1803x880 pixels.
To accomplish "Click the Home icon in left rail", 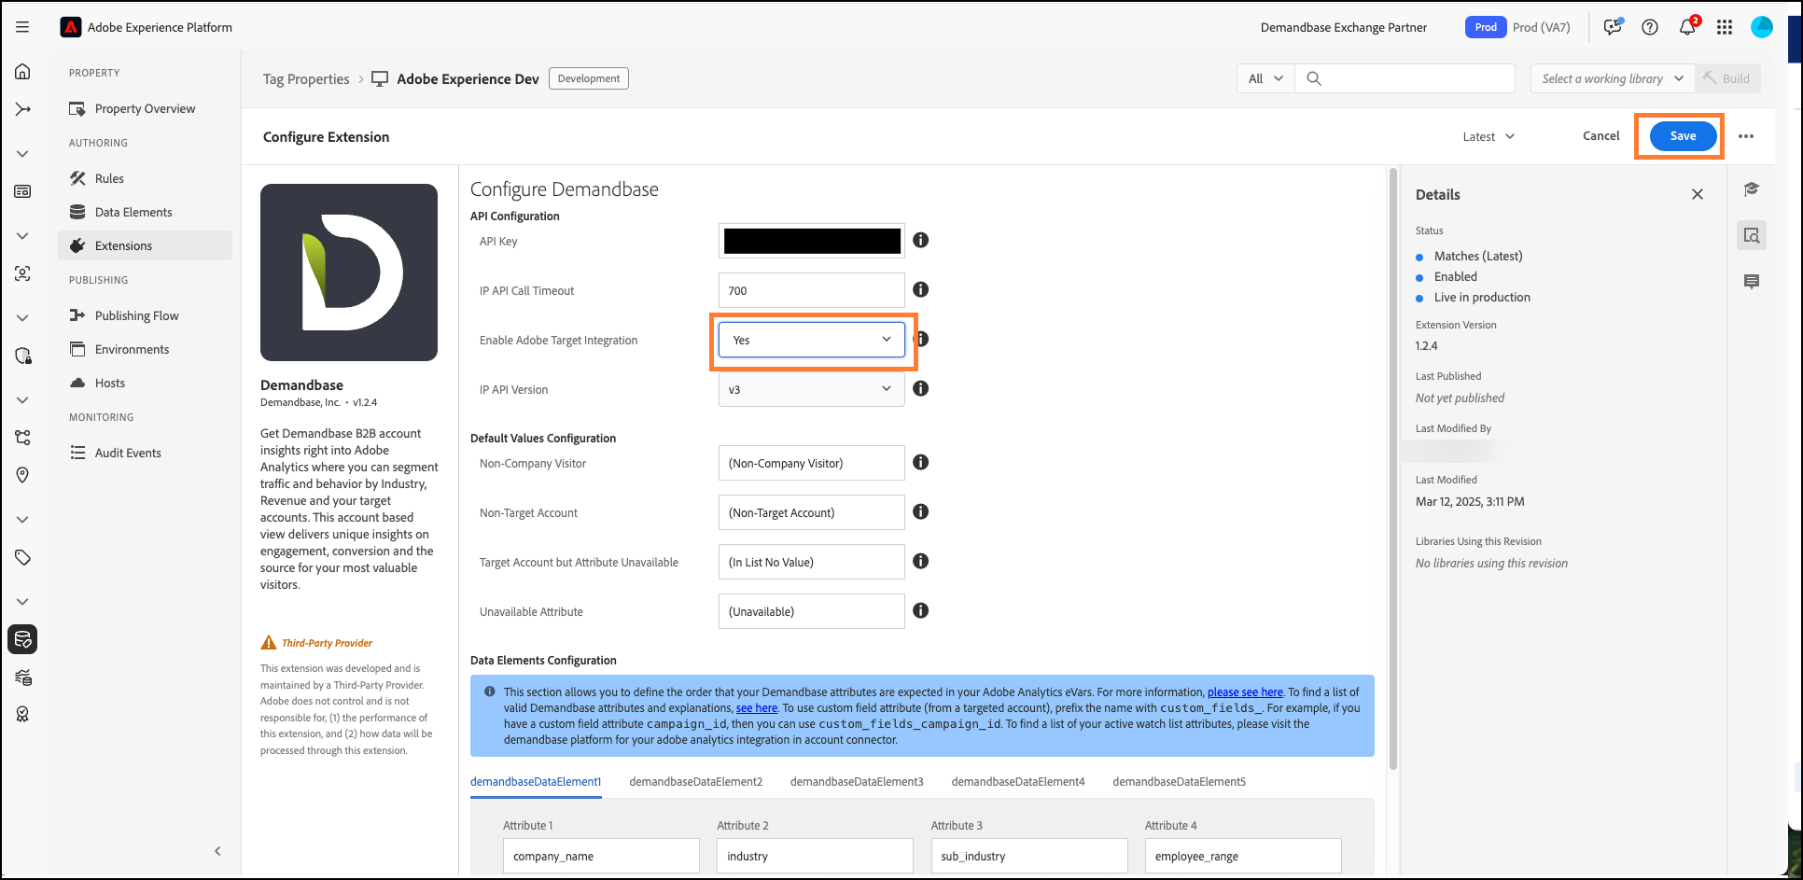I will point(22,72).
